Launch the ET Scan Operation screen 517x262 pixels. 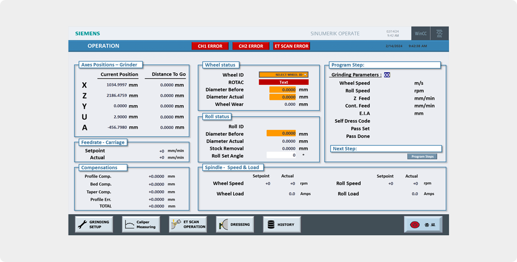pyautogui.click(x=188, y=224)
